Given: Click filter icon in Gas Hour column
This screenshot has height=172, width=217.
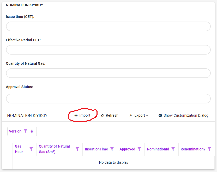Looking at the screenshot, I should point(31,149).
